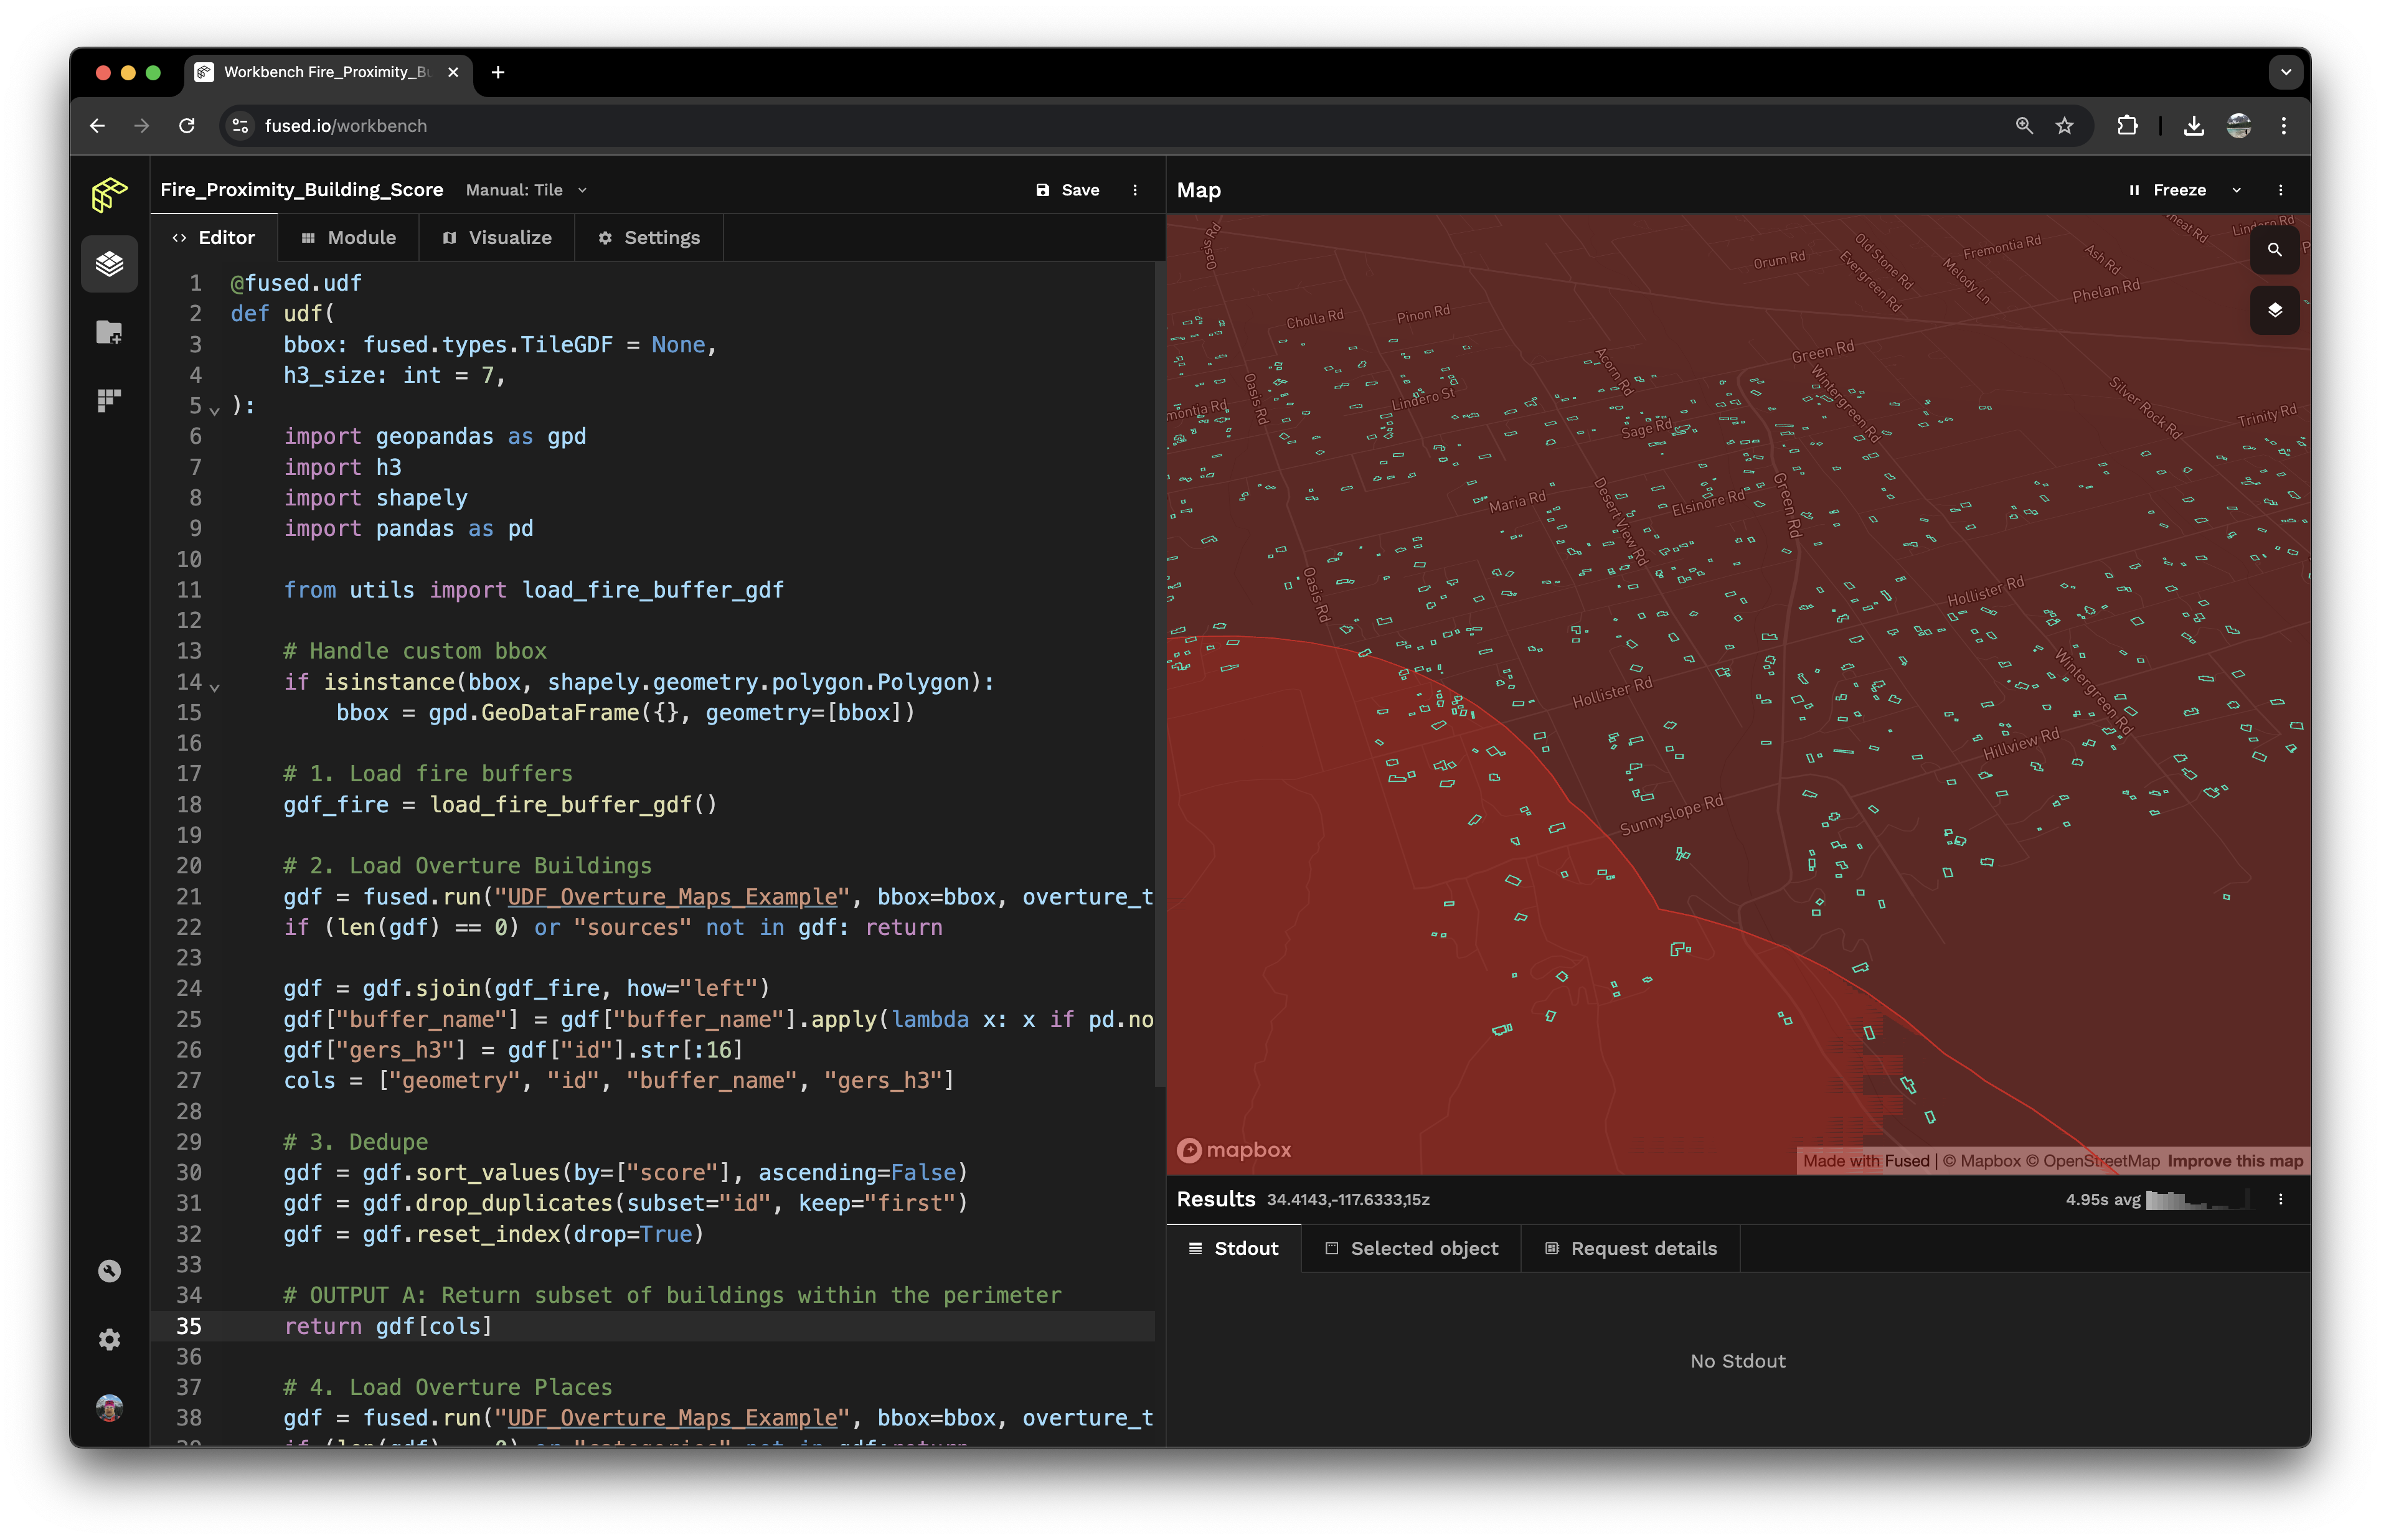The image size is (2381, 1540).
Task: Open the layers stack icon in the left sidebar
Action: [109, 264]
